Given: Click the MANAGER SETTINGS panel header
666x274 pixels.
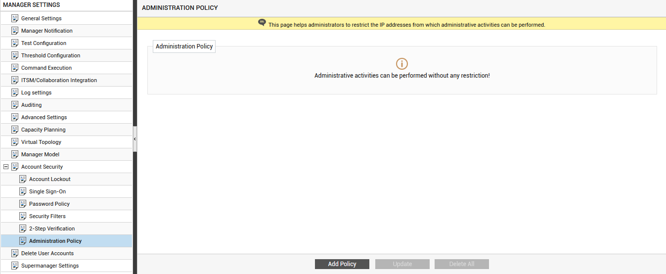Looking at the screenshot, I should point(32,5).
